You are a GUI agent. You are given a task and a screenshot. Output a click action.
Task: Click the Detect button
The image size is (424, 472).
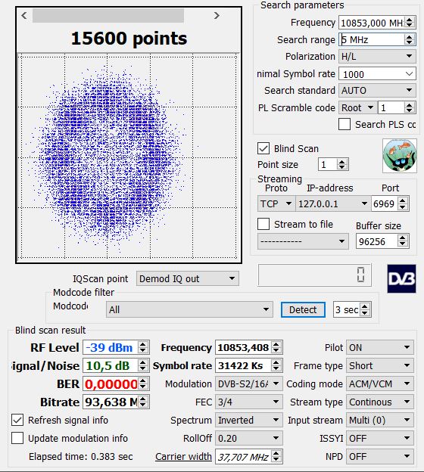click(303, 309)
